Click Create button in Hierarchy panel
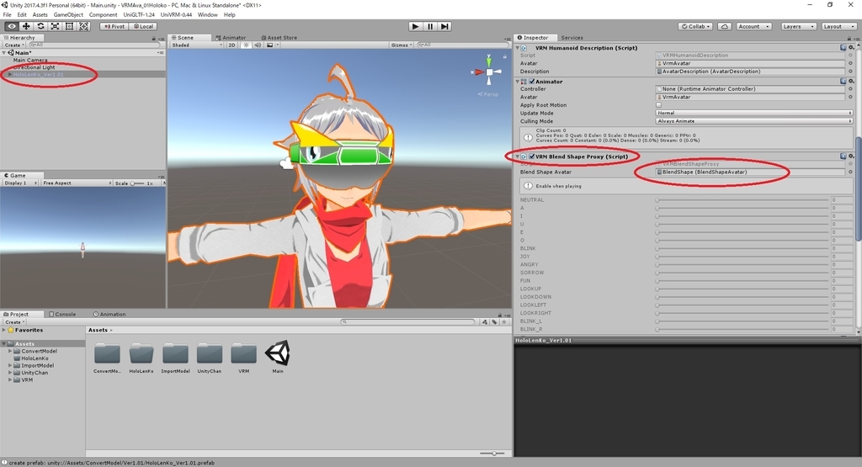Viewport: 862px width, 467px height. pyautogui.click(x=13, y=45)
